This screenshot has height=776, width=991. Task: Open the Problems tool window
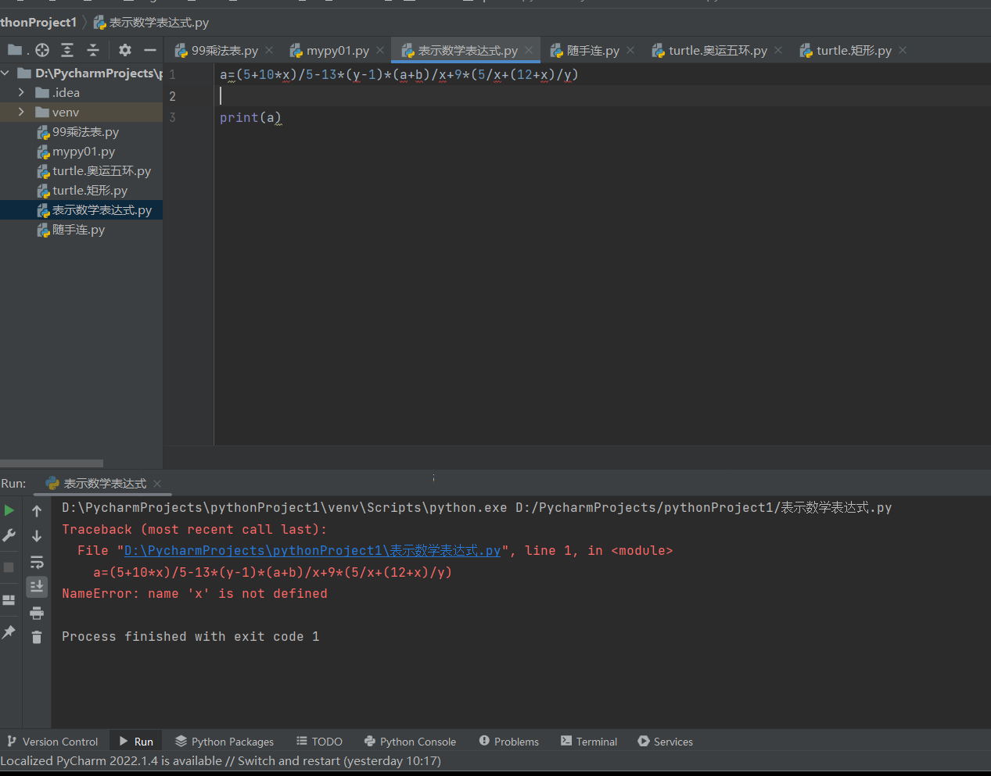509,742
